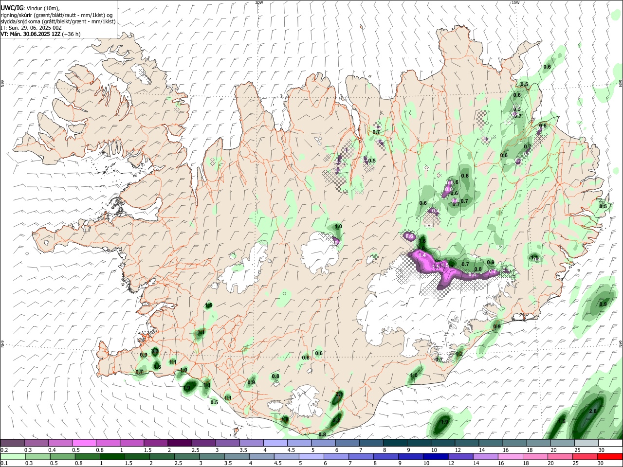Pick the bright red 30 swatch ending lower legend

pyautogui.click(x=610, y=457)
